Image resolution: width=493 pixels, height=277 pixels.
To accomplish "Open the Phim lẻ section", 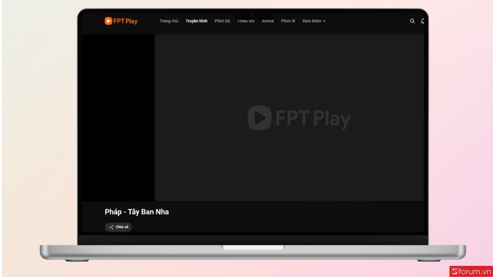I will (288, 21).
